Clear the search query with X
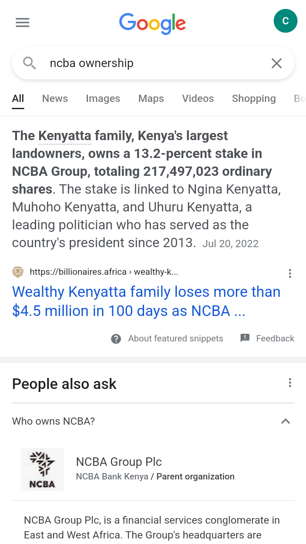The height and width of the screenshot is (544, 306). (x=277, y=63)
